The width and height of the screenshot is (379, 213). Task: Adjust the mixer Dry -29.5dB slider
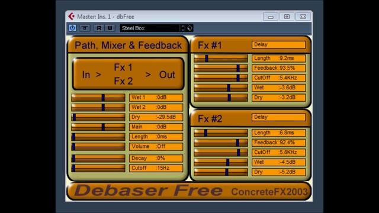pos(98,117)
